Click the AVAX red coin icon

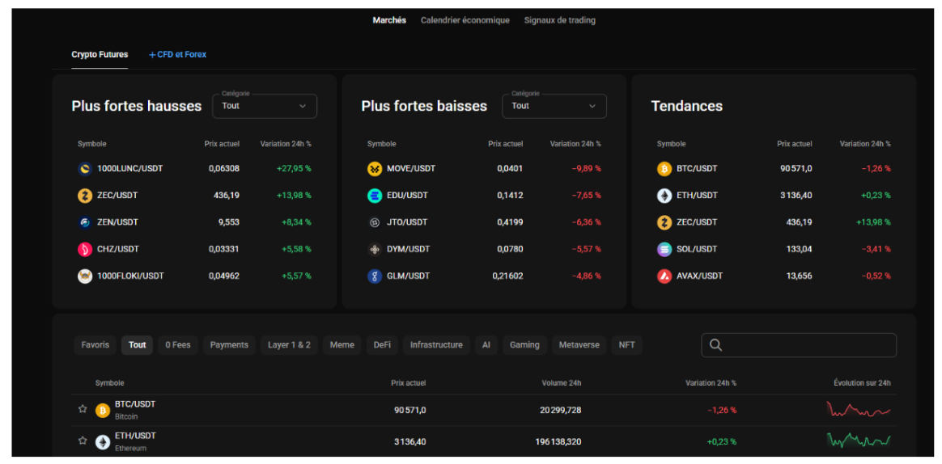[664, 276]
